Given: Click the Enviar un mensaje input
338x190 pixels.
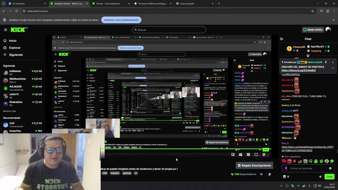Looking at the screenshot, I should click(308, 168).
